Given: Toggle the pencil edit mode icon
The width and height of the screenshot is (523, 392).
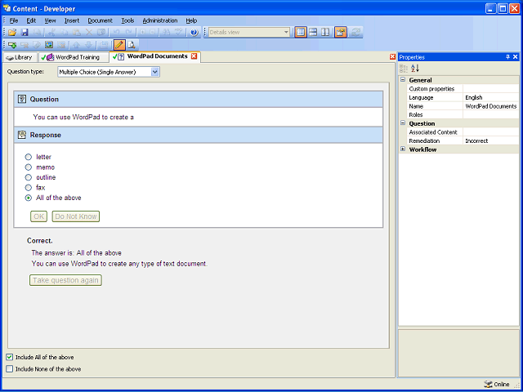Looking at the screenshot, I should tap(119, 44).
